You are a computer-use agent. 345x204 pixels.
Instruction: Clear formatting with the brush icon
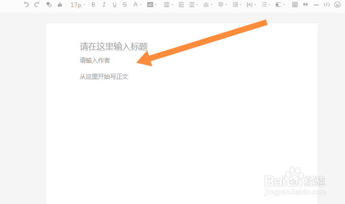click(60, 5)
